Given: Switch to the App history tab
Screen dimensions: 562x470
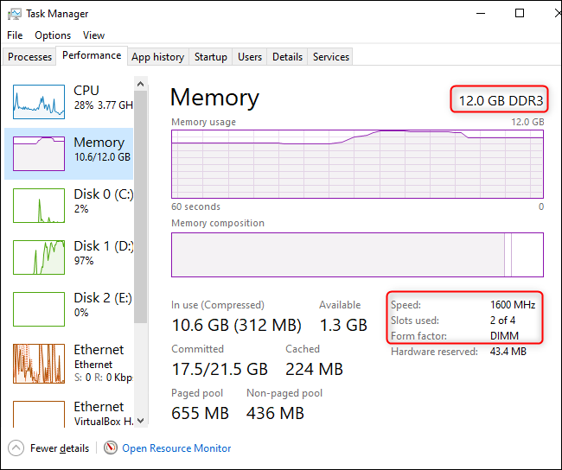Looking at the screenshot, I should [x=157, y=57].
